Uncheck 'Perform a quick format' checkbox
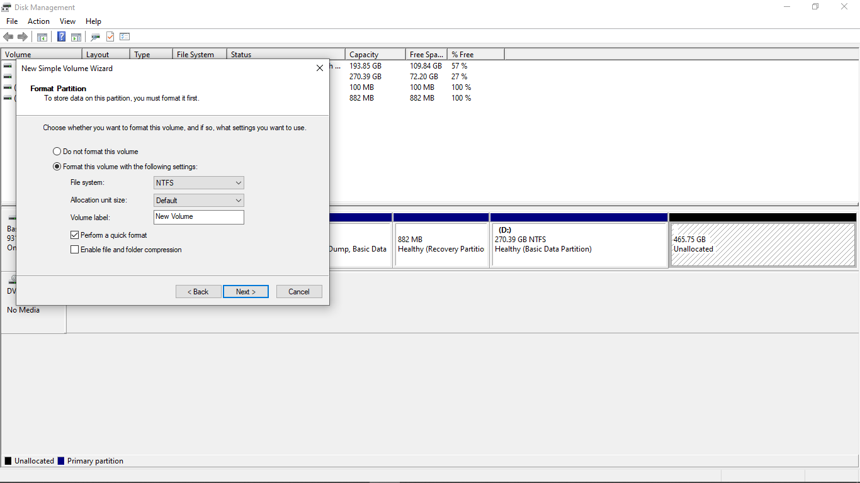Screen dimensions: 860x483 (75, 235)
